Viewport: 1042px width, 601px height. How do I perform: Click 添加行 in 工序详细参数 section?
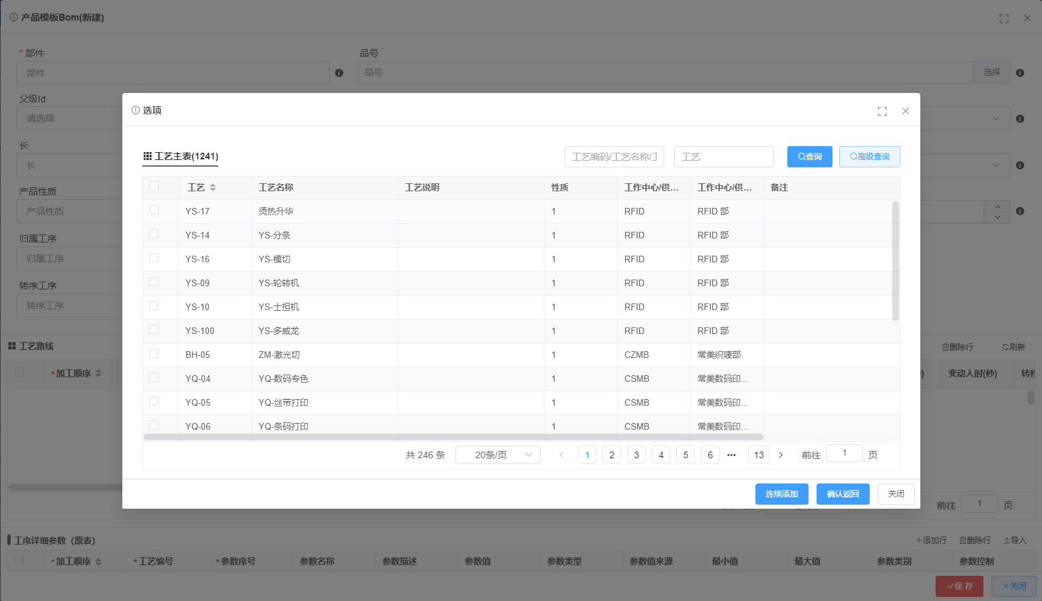point(931,541)
